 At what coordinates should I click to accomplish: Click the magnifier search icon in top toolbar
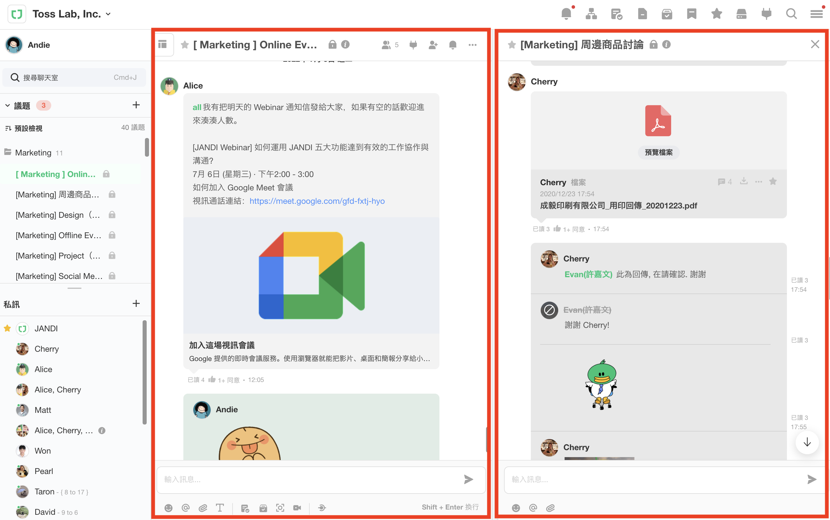pos(791,14)
